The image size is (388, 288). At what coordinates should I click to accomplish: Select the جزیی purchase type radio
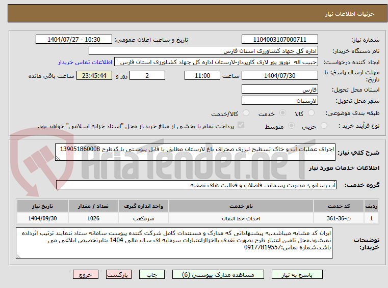tap(324, 126)
